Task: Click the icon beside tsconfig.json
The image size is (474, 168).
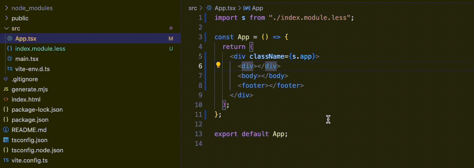Action: click(6, 140)
